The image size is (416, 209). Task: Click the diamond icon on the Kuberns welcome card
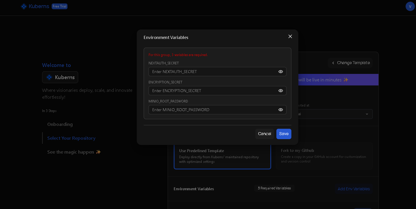click(x=49, y=77)
